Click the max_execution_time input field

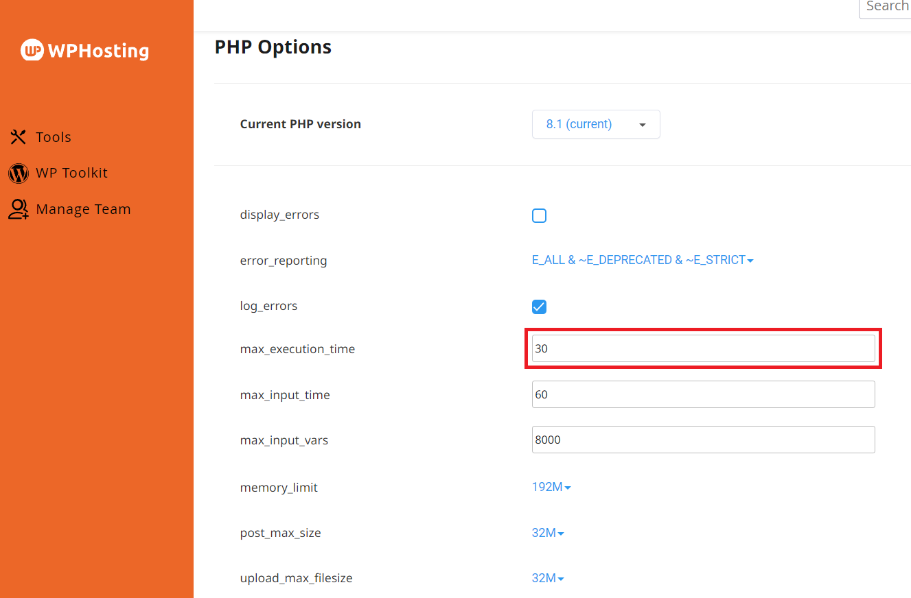tap(703, 348)
